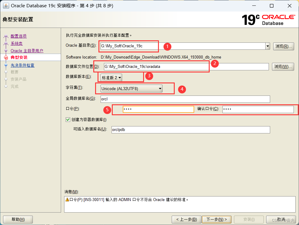
Task: Open the 字符集 Unicode (AL32UTF8) dropdown
Action: 131,89
